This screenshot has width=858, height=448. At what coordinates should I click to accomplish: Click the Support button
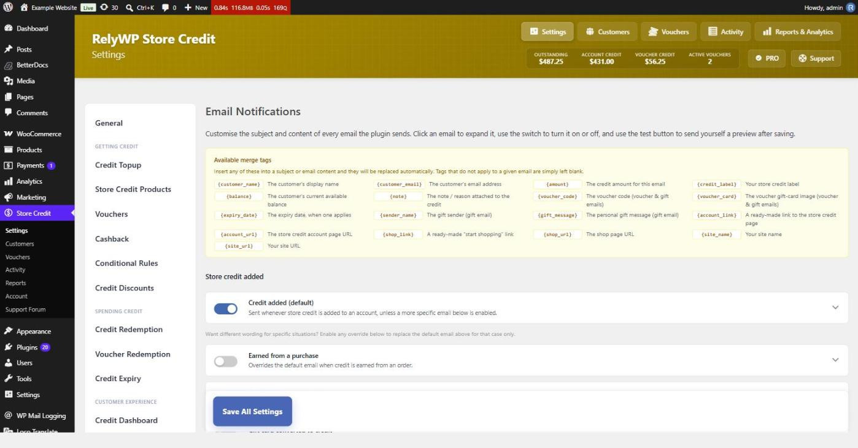pos(816,58)
